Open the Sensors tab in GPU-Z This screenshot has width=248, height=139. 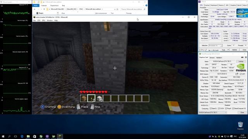[x=212, y=58]
